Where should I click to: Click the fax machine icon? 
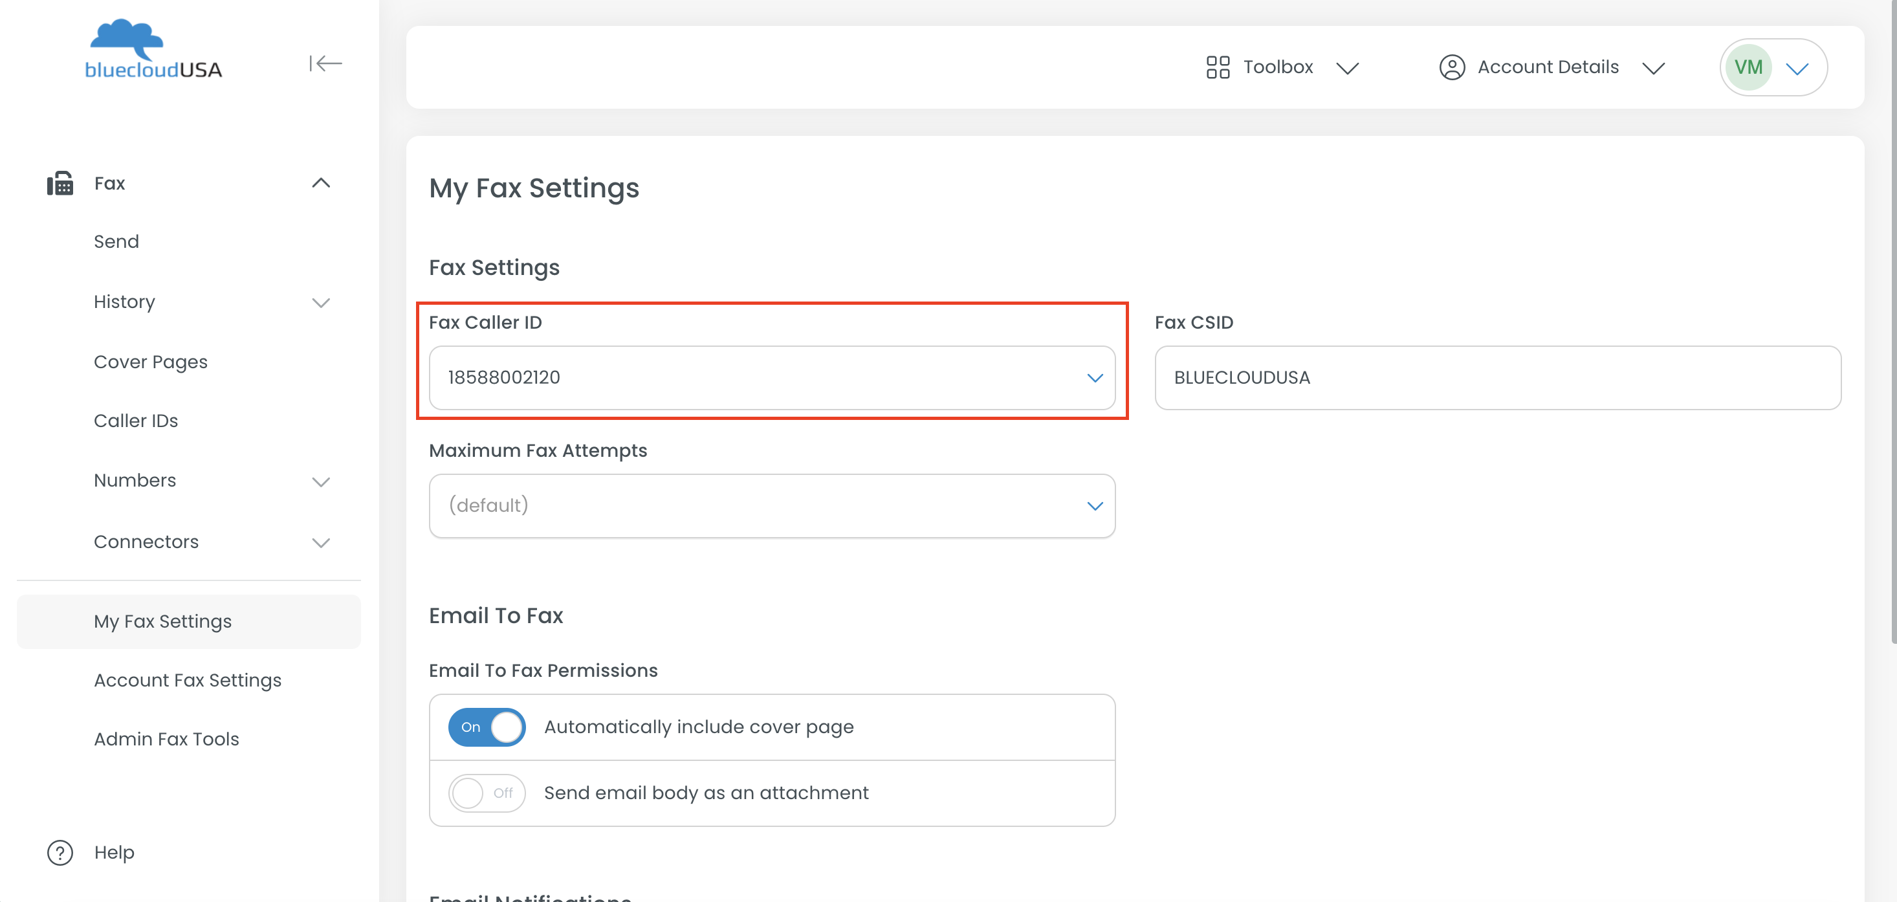[x=60, y=183]
